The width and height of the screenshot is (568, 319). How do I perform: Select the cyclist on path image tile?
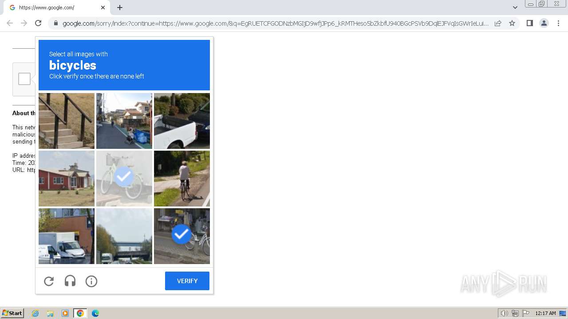click(x=182, y=179)
